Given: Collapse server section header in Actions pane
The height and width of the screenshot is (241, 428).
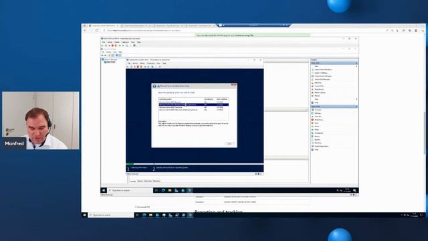Looking at the screenshot, I should [x=356, y=63].
